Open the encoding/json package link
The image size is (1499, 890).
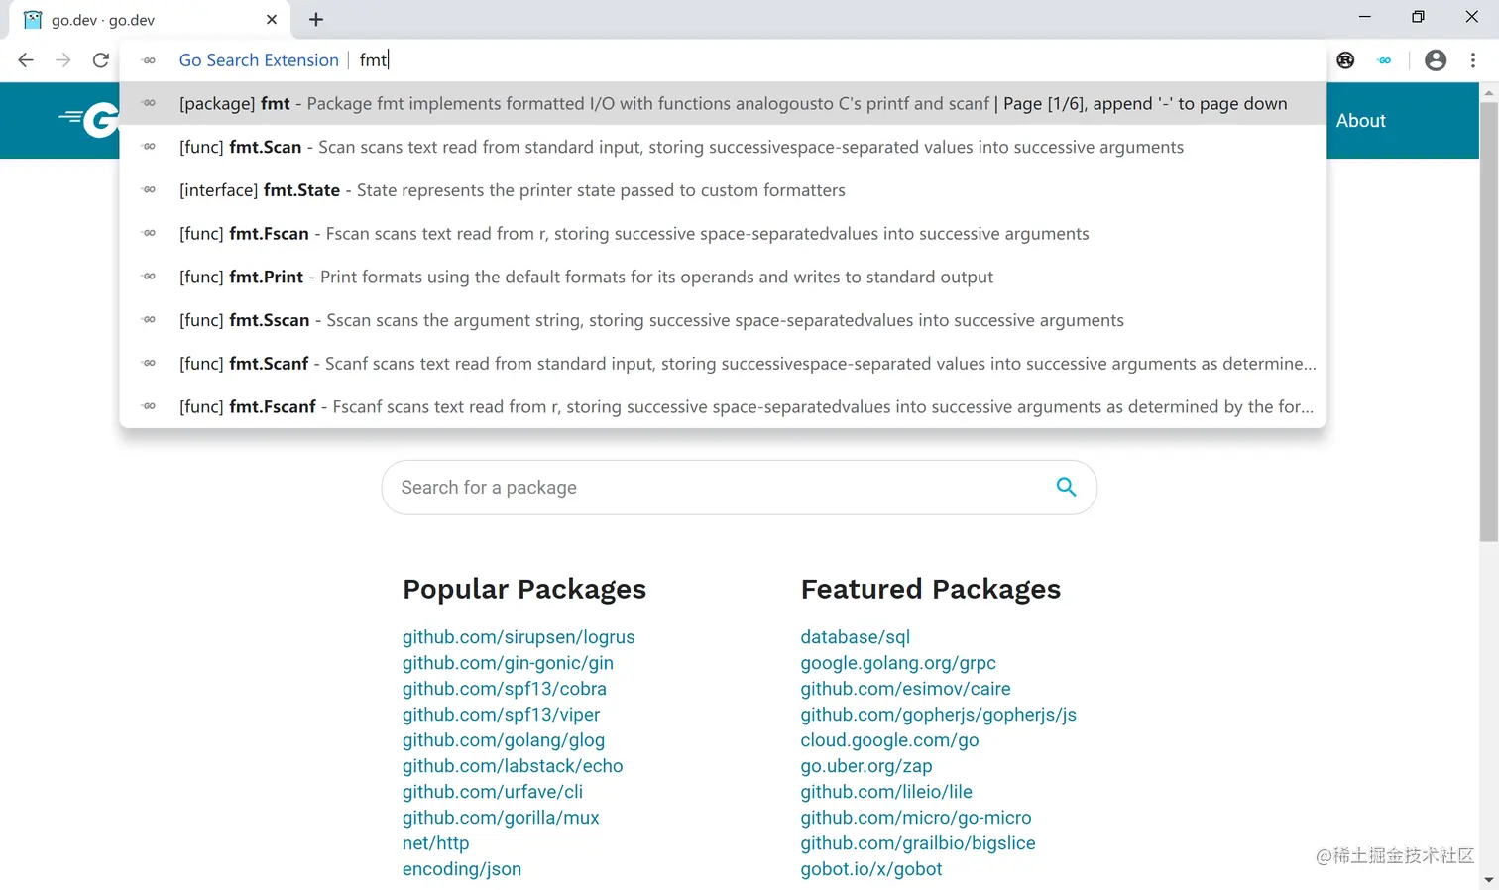pyautogui.click(x=462, y=869)
